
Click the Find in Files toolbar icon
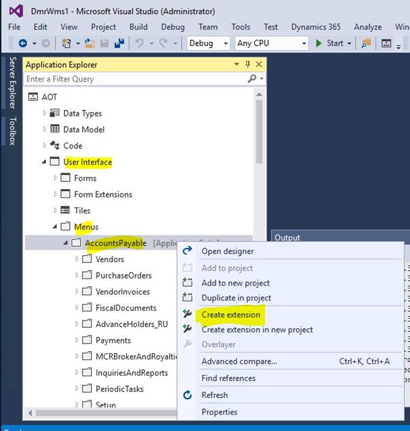coord(366,43)
